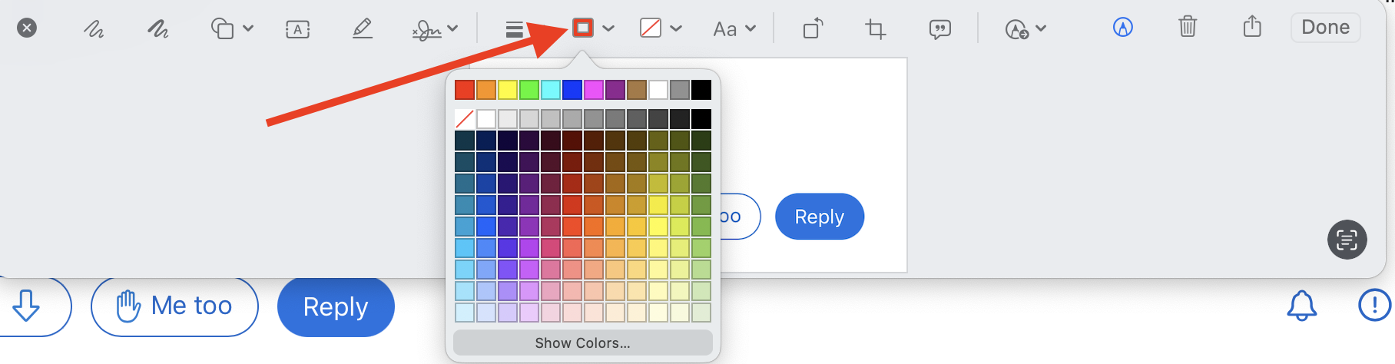Click the Text box tool
This screenshot has width=1395, height=364.
297,29
